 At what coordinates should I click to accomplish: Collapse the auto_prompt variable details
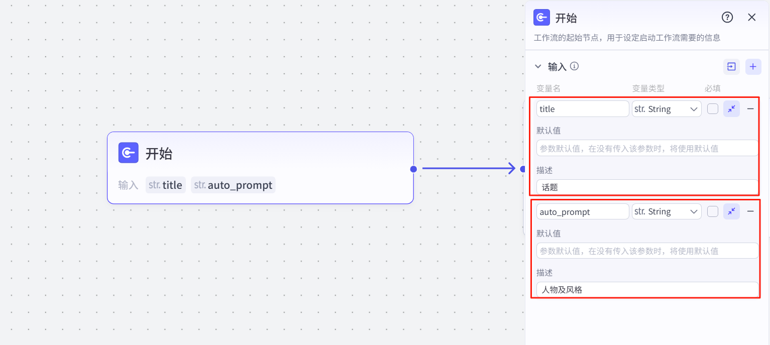pos(731,211)
